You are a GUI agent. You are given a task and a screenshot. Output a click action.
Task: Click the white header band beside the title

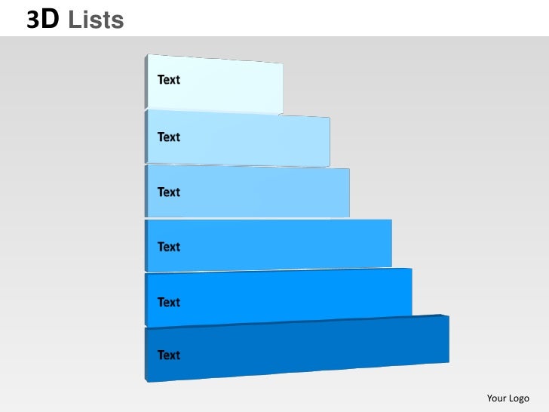click(336, 18)
